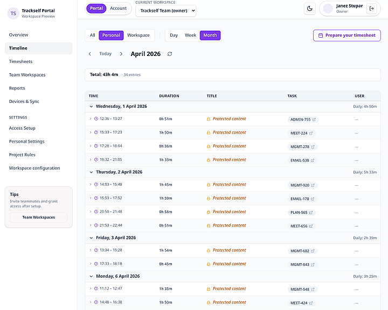The image size is (388, 310).
Task: Switch to Account mode
Action: tap(118, 8)
